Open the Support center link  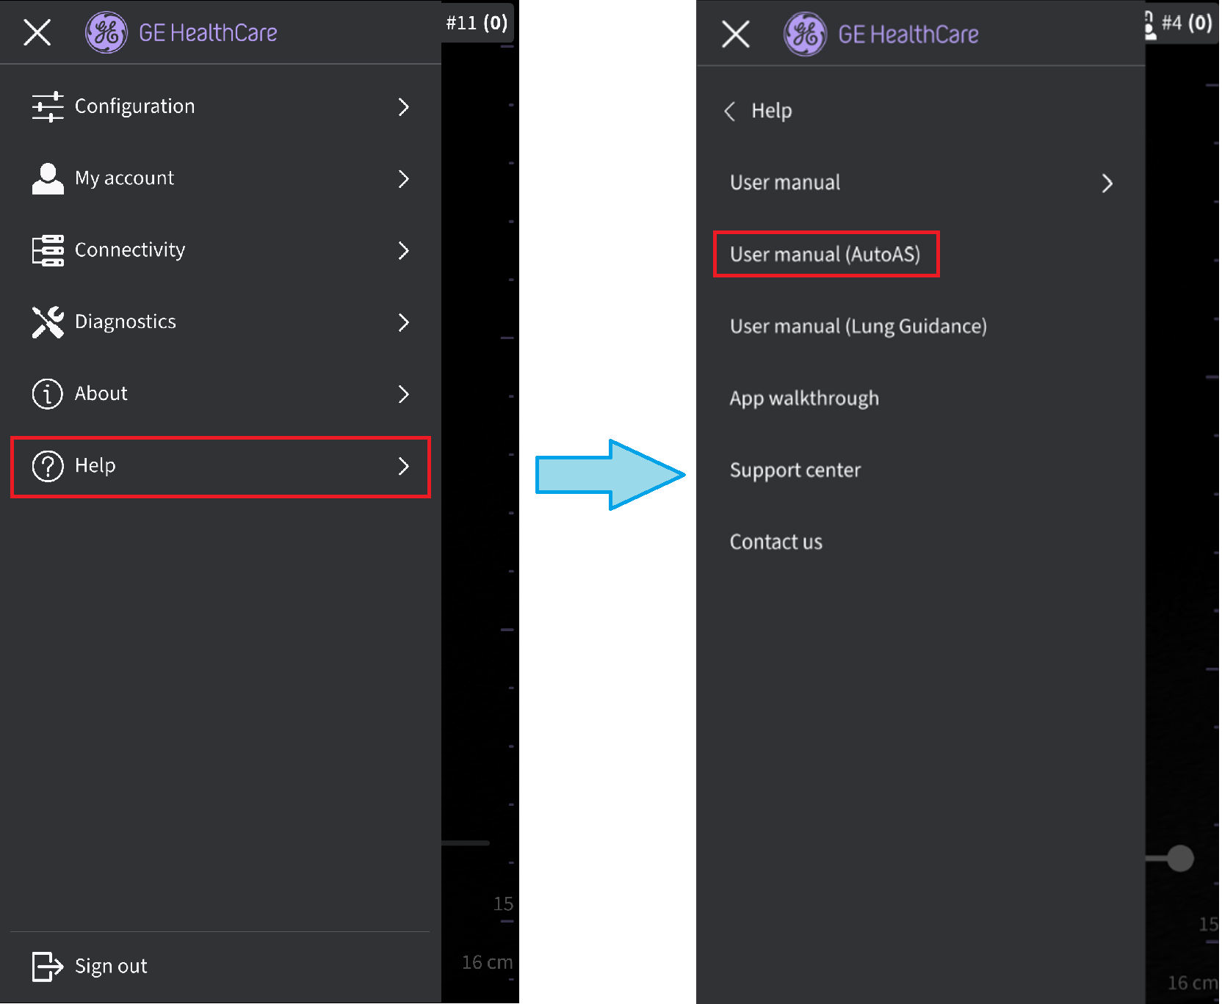pyautogui.click(x=795, y=470)
